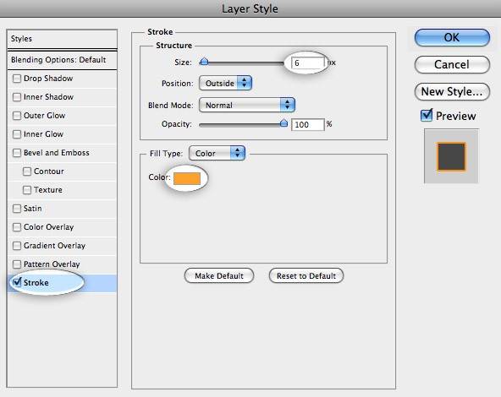Tick the Bevel and Emboss checkbox
501x397 pixels.
[17, 153]
